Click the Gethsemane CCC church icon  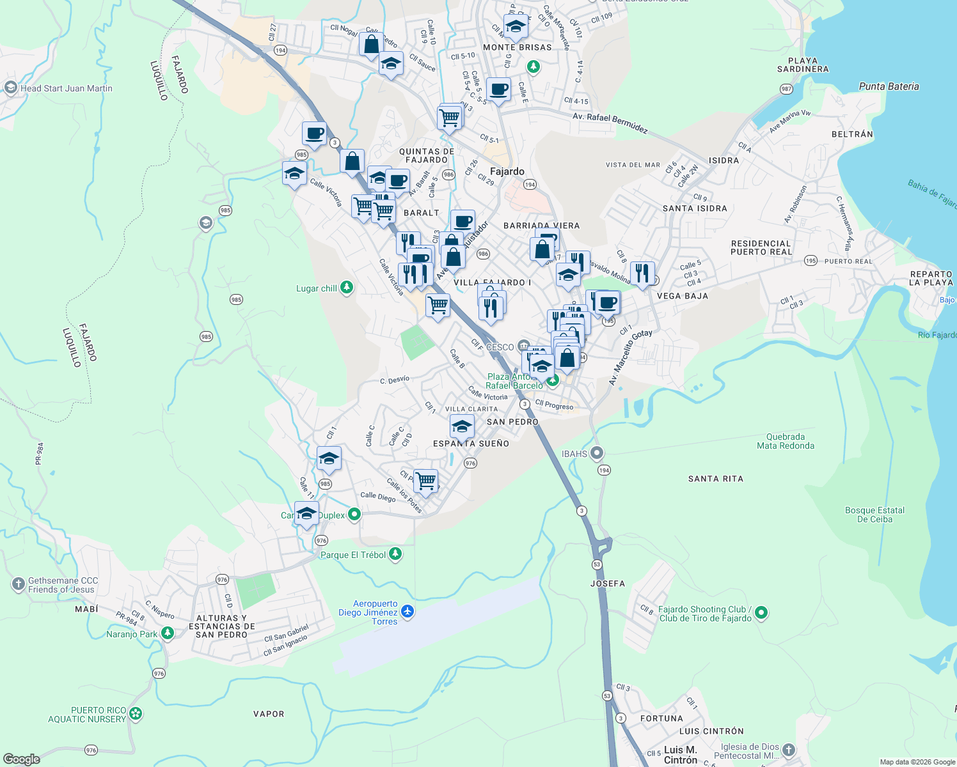[x=18, y=584]
